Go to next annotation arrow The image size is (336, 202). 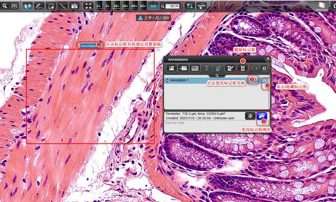(257, 68)
